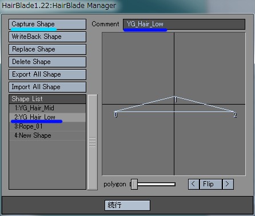Click Replace Shape
Image resolution: width=255 pixels, height=216 pixels.
47,49
